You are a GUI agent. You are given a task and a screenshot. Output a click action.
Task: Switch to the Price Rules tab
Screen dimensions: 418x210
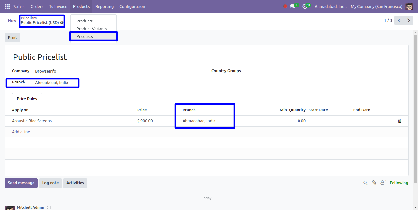point(27,99)
